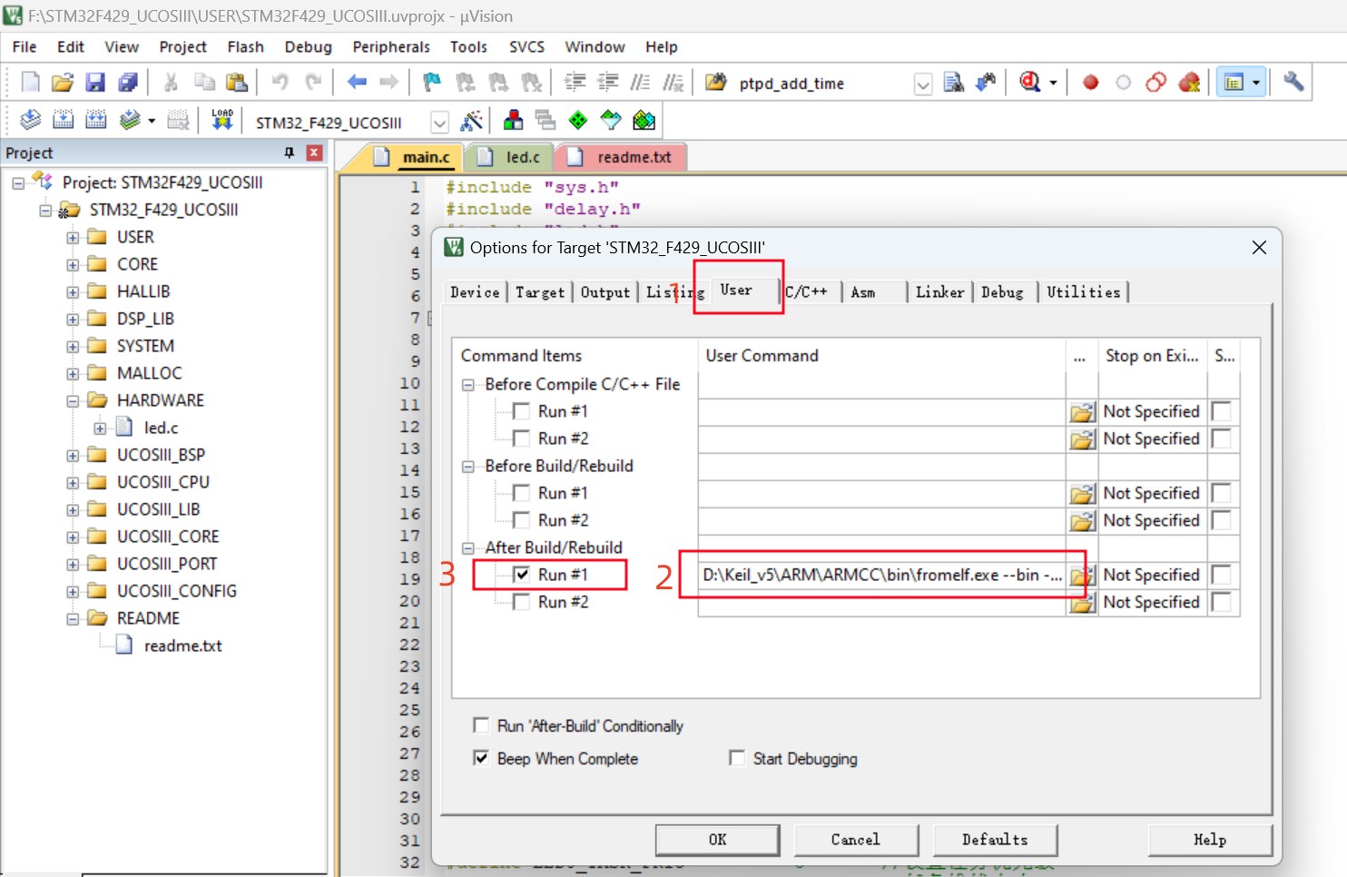Image resolution: width=1347 pixels, height=877 pixels.
Task: Insert breakpoint red circle icon
Action: [1091, 83]
